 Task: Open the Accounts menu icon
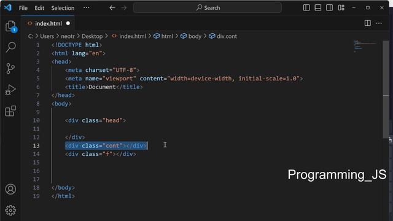click(10, 189)
